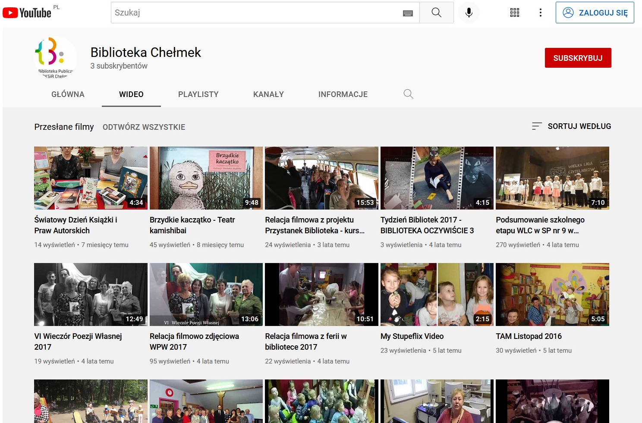Open the KANAŁY tab
The image size is (642, 423).
point(268,94)
